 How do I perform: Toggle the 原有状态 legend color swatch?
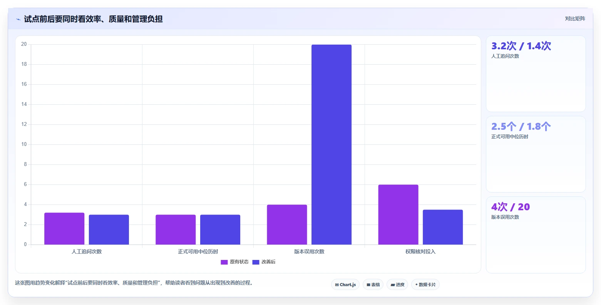224,262
